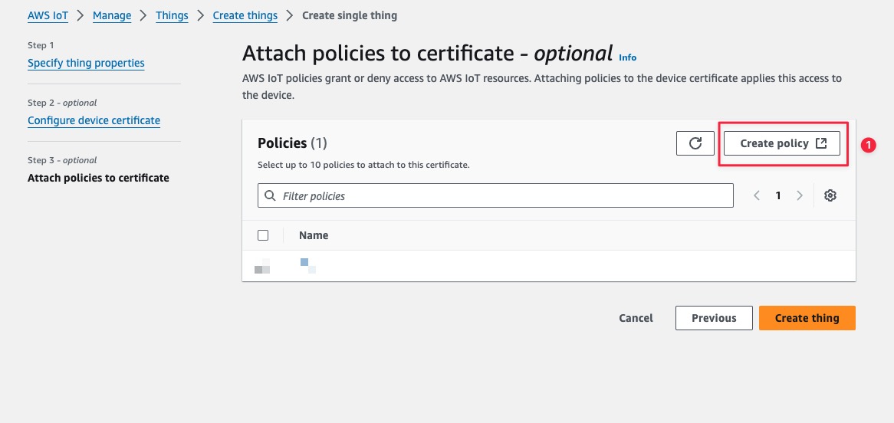
Task: Go to next page of policies
Action: [800, 195]
